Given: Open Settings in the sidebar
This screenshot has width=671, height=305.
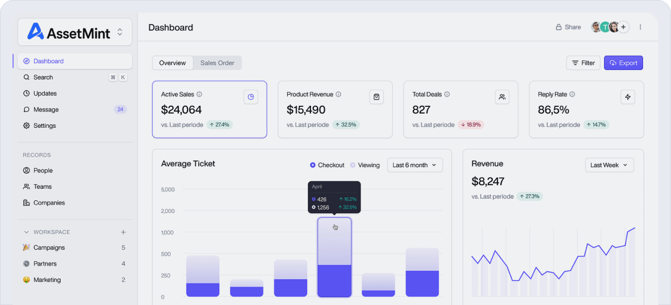Looking at the screenshot, I should pyautogui.click(x=75, y=126).
